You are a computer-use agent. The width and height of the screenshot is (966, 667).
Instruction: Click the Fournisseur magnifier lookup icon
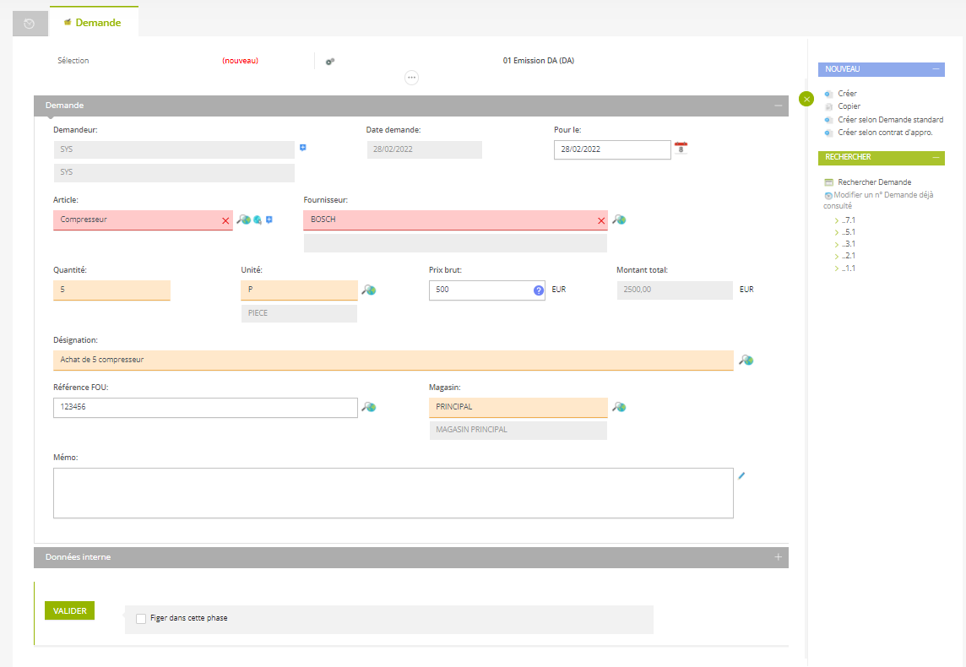pos(619,220)
